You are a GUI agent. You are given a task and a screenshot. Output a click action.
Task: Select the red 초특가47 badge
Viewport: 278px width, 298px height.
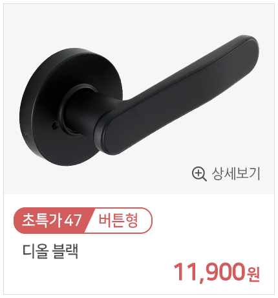pyautogui.click(x=52, y=220)
